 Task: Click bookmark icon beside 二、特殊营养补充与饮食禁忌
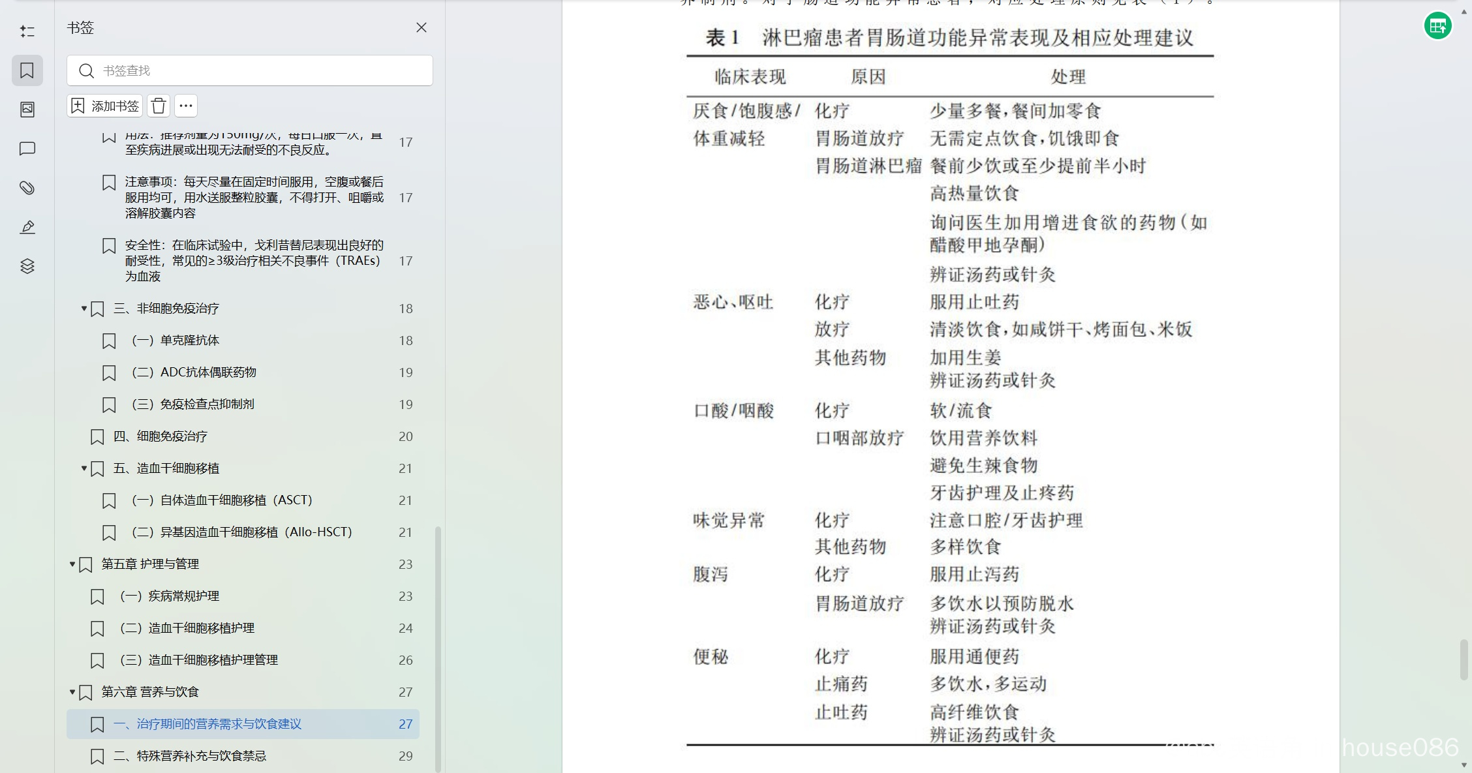point(97,756)
